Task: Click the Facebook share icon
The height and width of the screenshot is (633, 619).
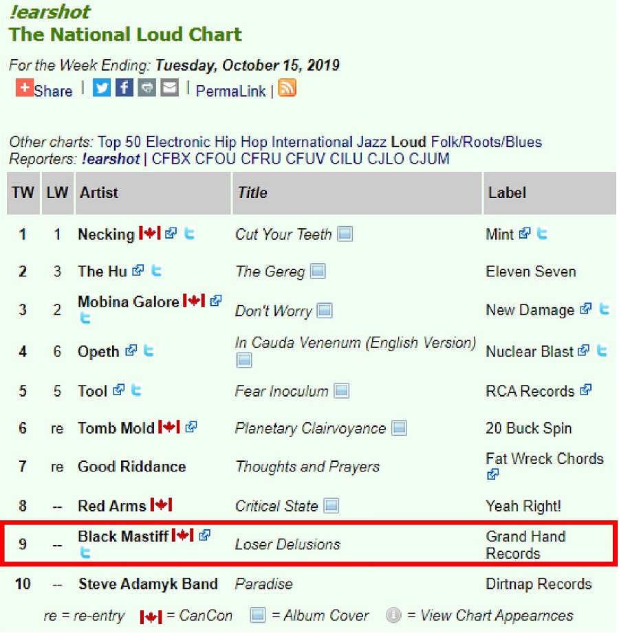Action: [x=124, y=88]
